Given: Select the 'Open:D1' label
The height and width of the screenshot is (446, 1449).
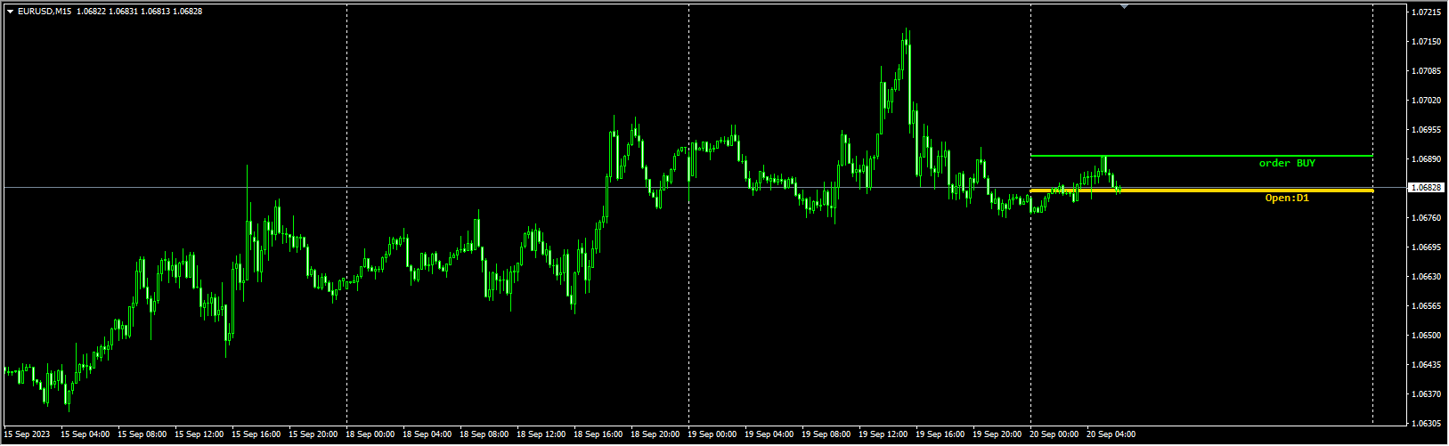Looking at the screenshot, I should (x=1287, y=198).
